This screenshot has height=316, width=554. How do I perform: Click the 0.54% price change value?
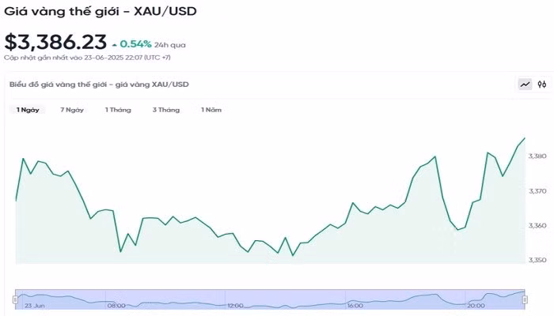coord(135,43)
